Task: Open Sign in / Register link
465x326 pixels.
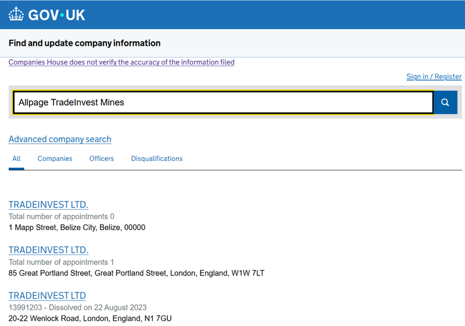Action: tap(434, 77)
